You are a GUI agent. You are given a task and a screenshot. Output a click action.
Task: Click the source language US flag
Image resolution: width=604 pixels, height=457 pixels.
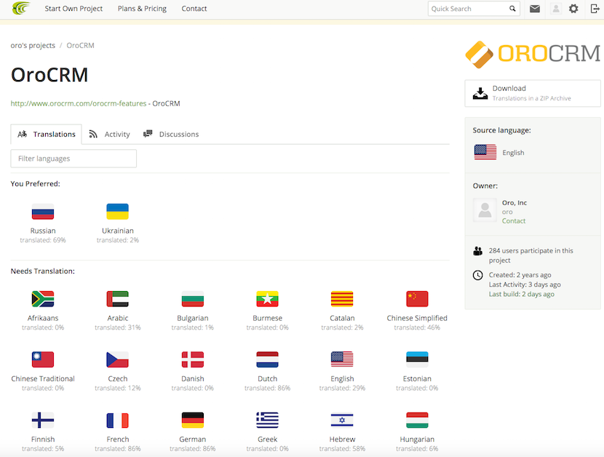pos(485,152)
